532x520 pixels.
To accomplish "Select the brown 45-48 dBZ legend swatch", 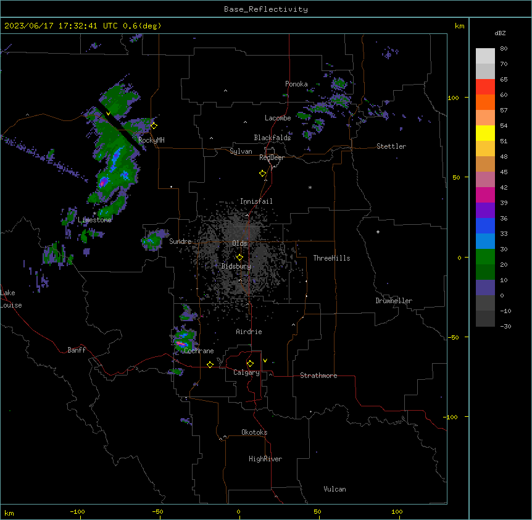I will (x=485, y=164).
